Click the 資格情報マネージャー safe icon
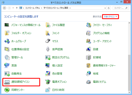This screenshot has width=132, height=95. point(88,66)
